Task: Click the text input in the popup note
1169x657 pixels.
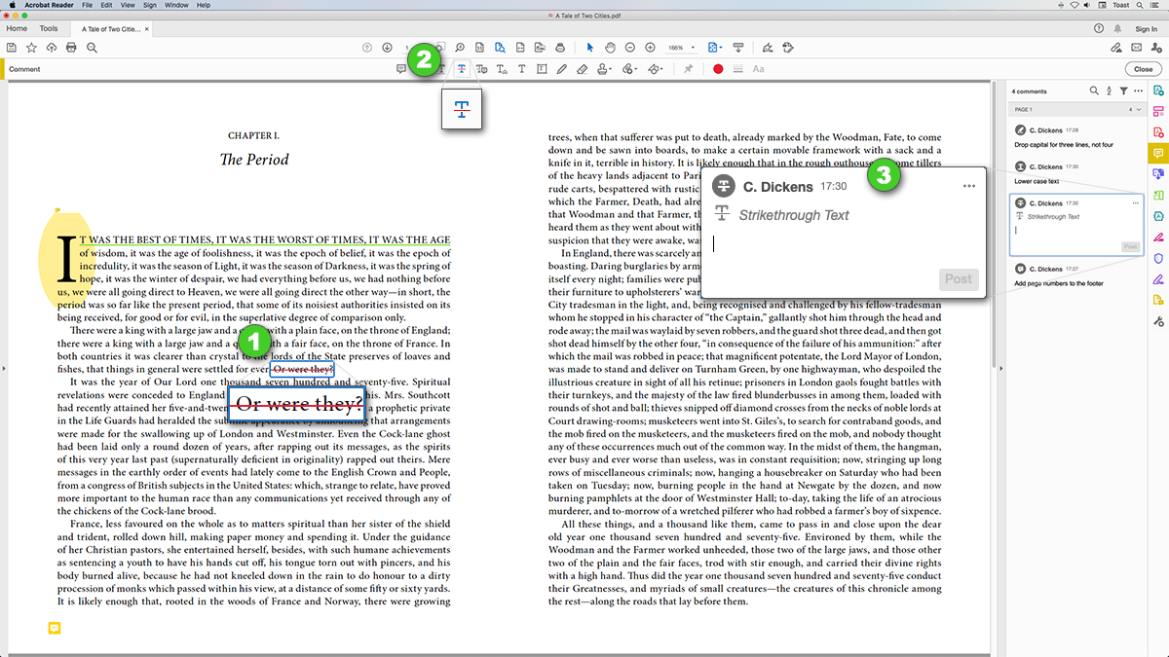Action: pyautogui.click(x=843, y=244)
